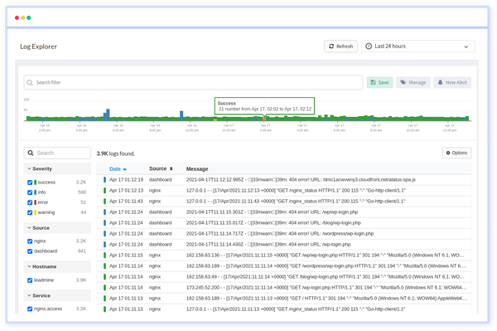497x331 pixels.
Task: Click the refresh arrows icon
Action: tap(331, 46)
